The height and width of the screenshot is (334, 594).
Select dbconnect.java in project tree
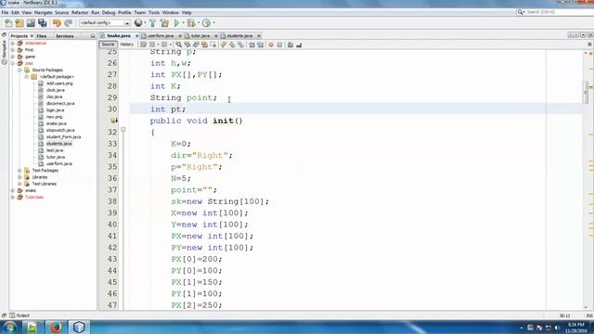pos(60,103)
